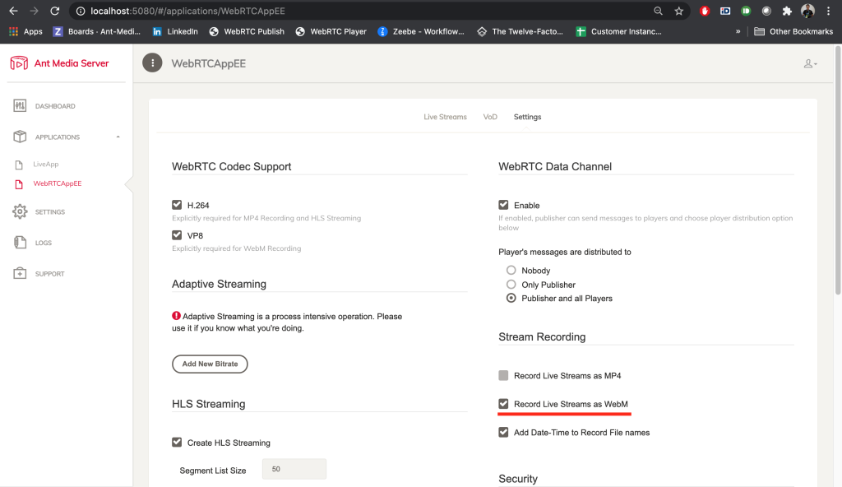Bookmark this page with the star icon

coord(678,11)
